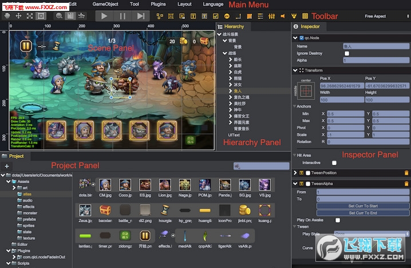Select the move tool in toolbar
This screenshot has height=268, width=411.
click(x=18, y=16)
